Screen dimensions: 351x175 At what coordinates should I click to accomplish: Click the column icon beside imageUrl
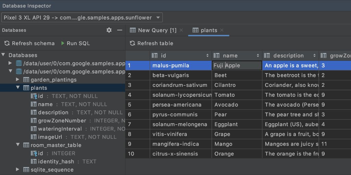coord(34,137)
